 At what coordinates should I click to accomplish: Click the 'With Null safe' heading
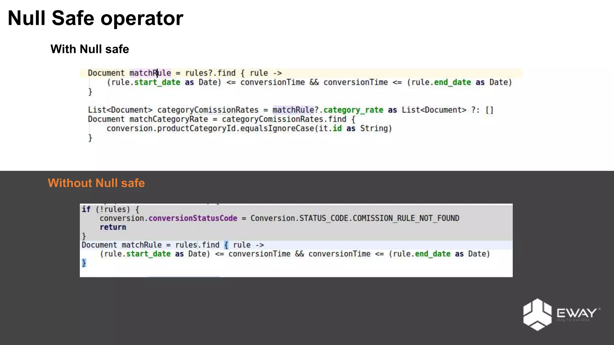pos(90,49)
